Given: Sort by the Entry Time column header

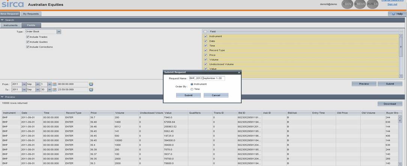Looking at the screenshot, I should point(323,113).
